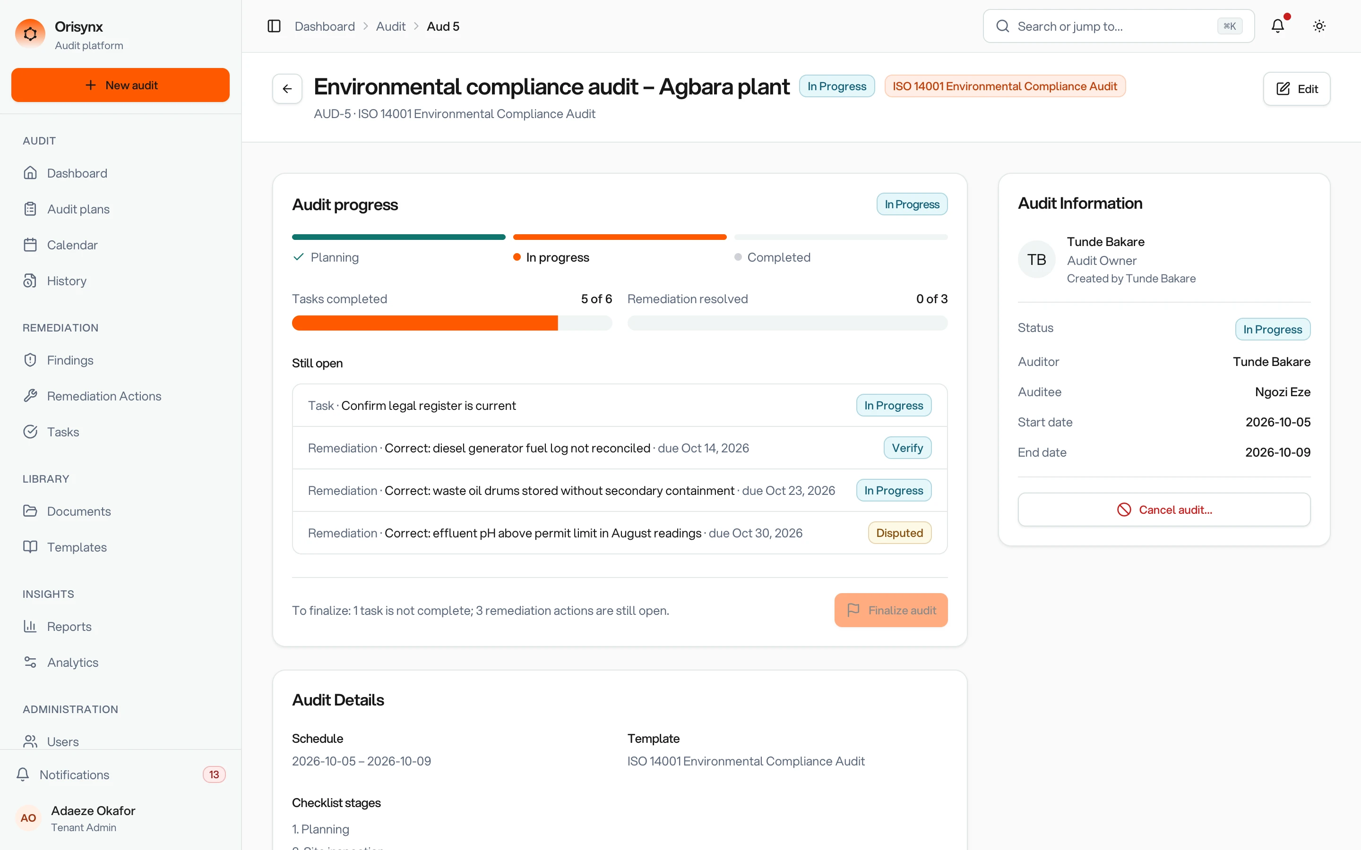Click the Users people icon
Viewport: 1361px width, 850px height.
[x=30, y=741]
